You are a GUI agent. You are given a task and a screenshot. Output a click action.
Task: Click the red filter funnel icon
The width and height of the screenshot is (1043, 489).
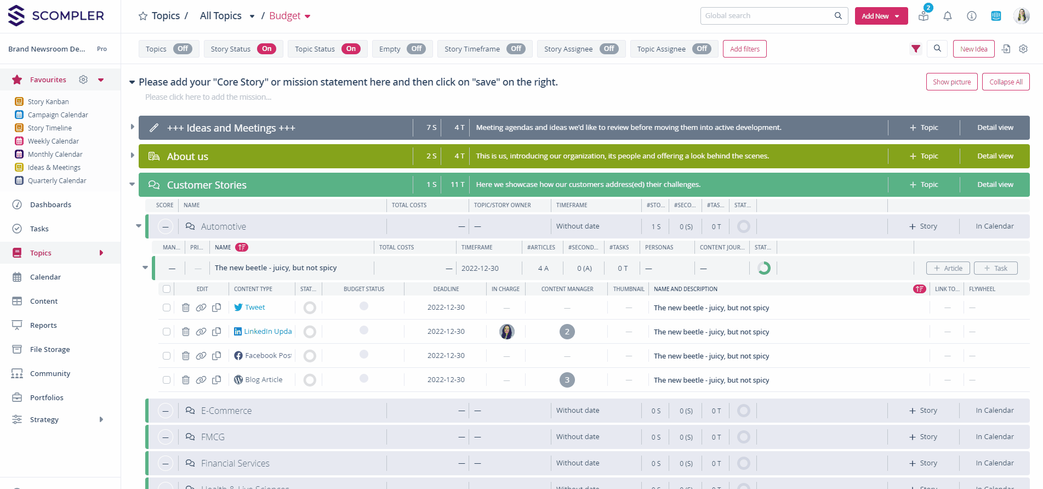click(915, 49)
